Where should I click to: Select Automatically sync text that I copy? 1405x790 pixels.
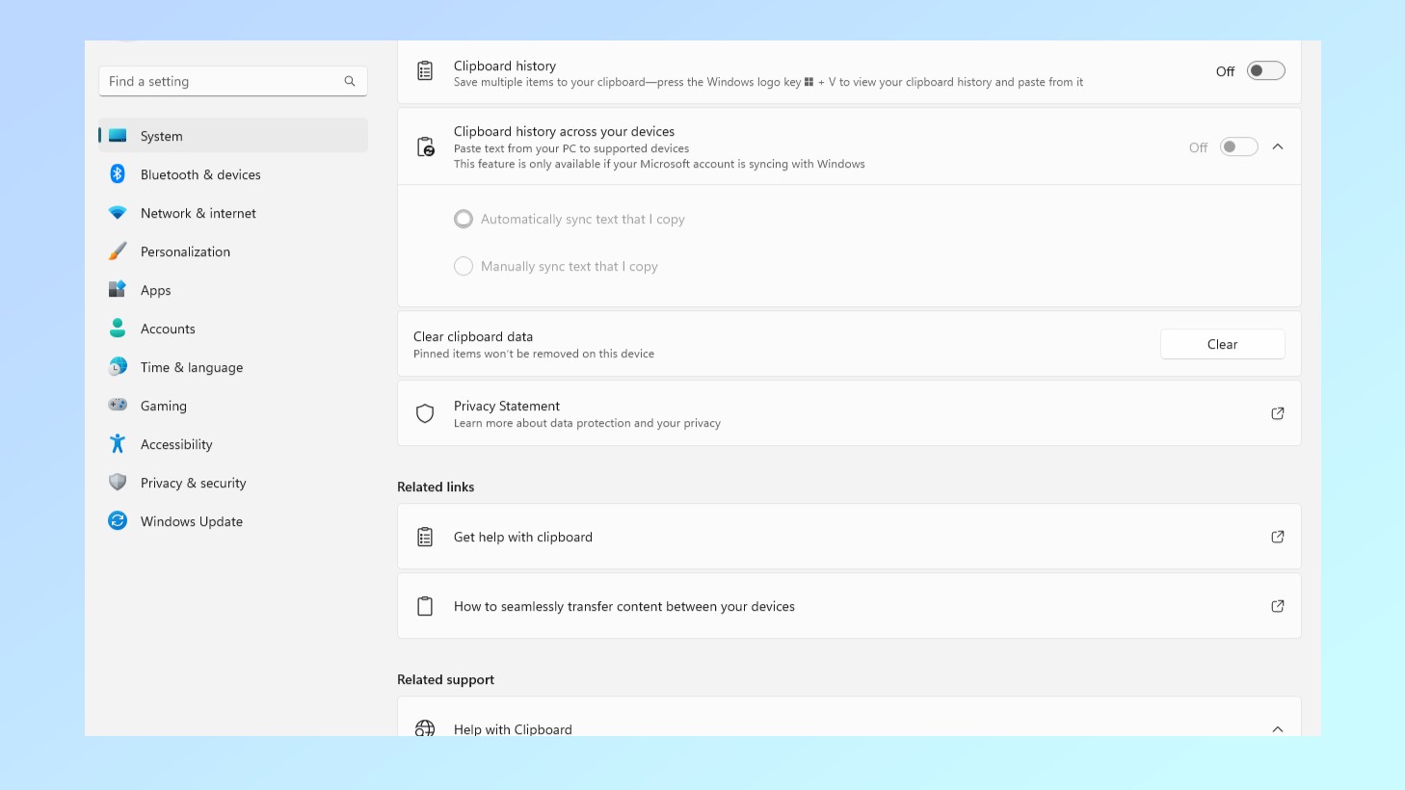click(464, 219)
